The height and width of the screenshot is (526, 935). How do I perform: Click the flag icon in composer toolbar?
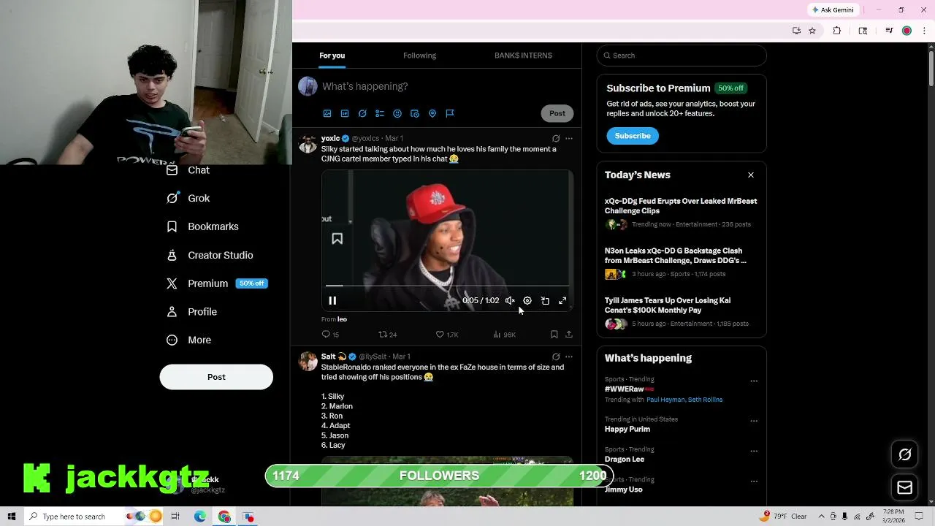pos(450,113)
